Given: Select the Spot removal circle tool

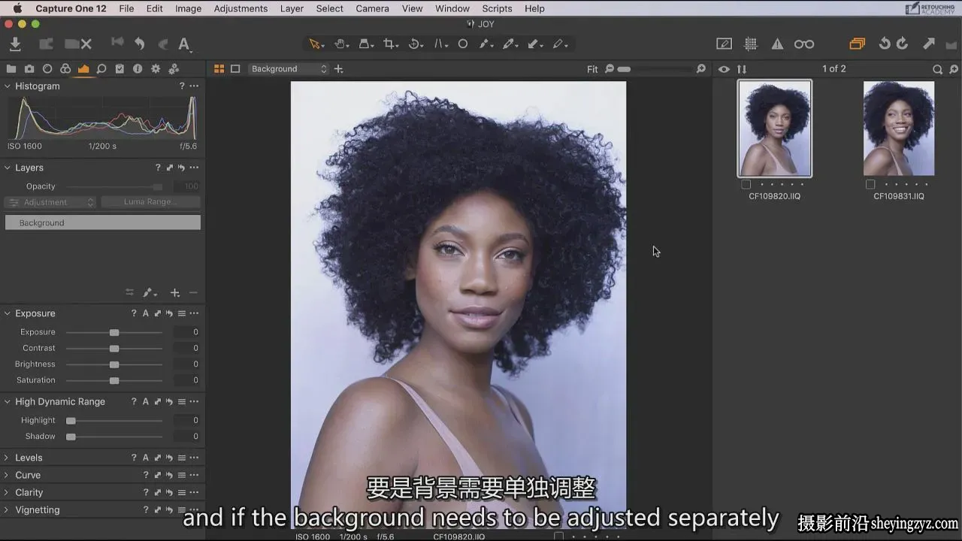Looking at the screenshot, I should pos(463,44).
